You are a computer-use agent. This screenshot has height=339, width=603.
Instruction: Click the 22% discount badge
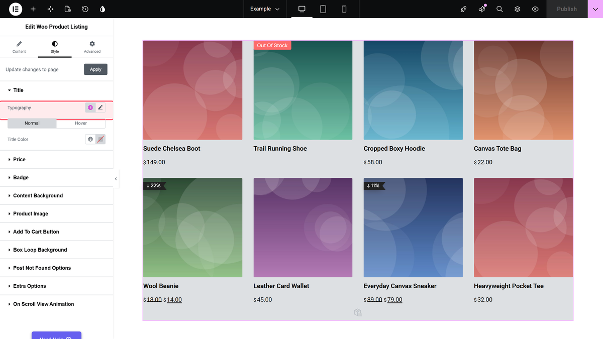point(154,185)
